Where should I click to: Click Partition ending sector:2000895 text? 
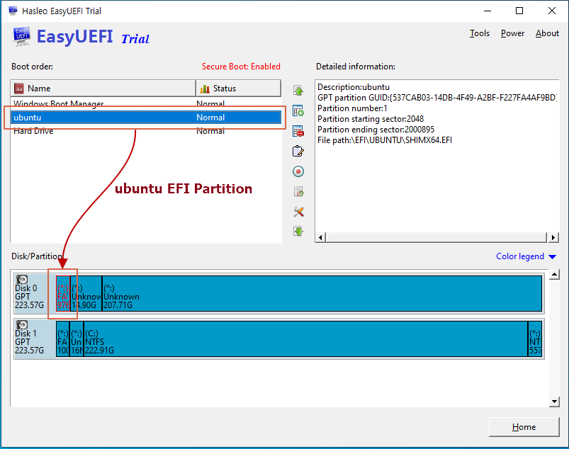pyautogui.click(x=376, y=130)
